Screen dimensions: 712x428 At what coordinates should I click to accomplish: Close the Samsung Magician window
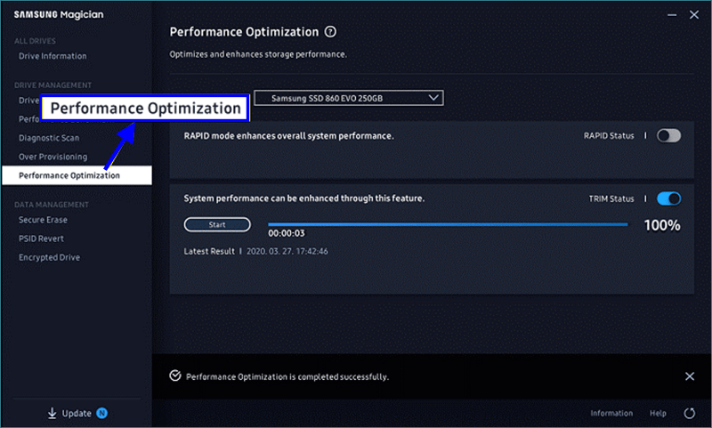(694, 14)
